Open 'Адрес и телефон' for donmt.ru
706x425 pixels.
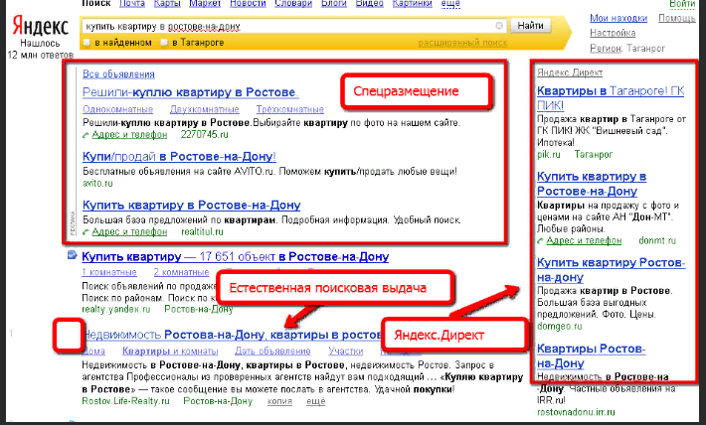(x=584, y=241)
